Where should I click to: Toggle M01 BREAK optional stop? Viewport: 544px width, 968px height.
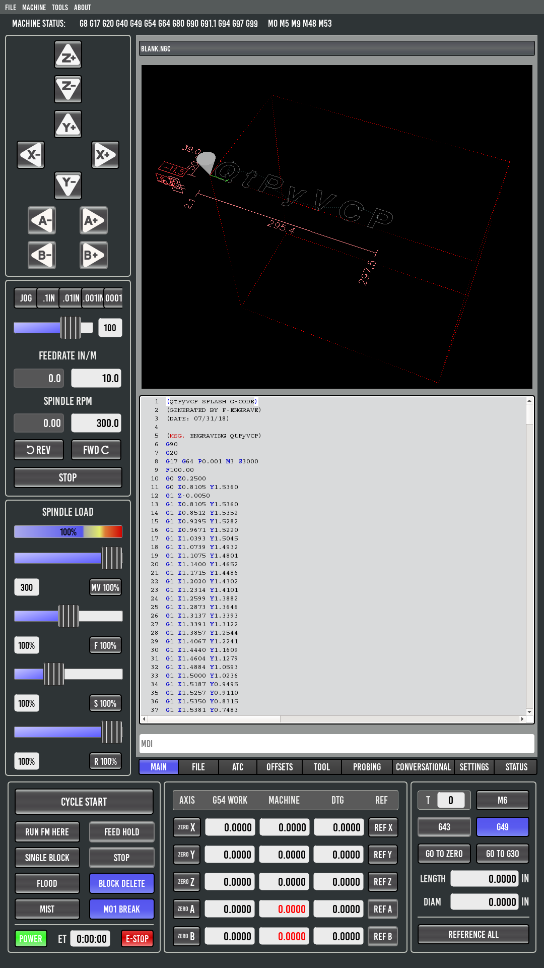click(x=122, y=909)
